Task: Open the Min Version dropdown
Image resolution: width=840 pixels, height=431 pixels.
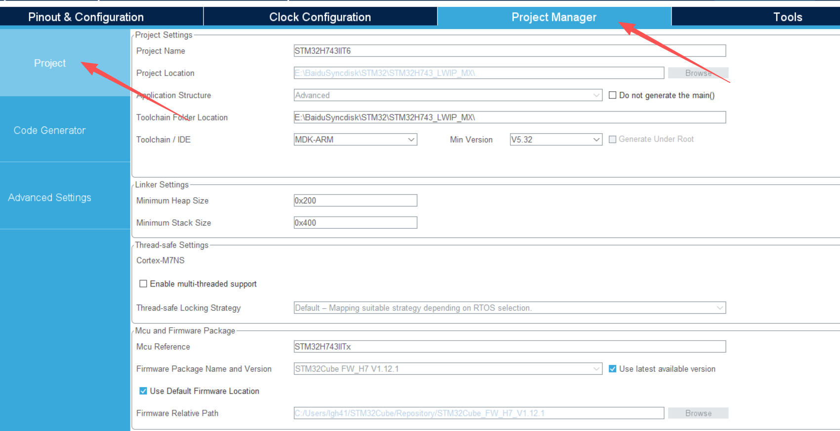Action: (555, 140)
